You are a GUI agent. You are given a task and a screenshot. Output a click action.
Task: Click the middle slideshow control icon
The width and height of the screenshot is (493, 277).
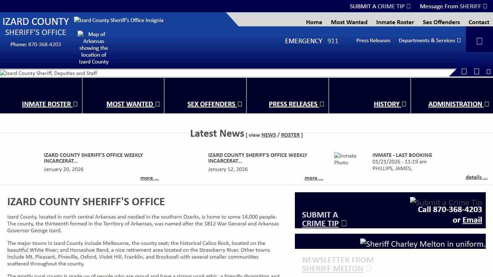point(476,71)
